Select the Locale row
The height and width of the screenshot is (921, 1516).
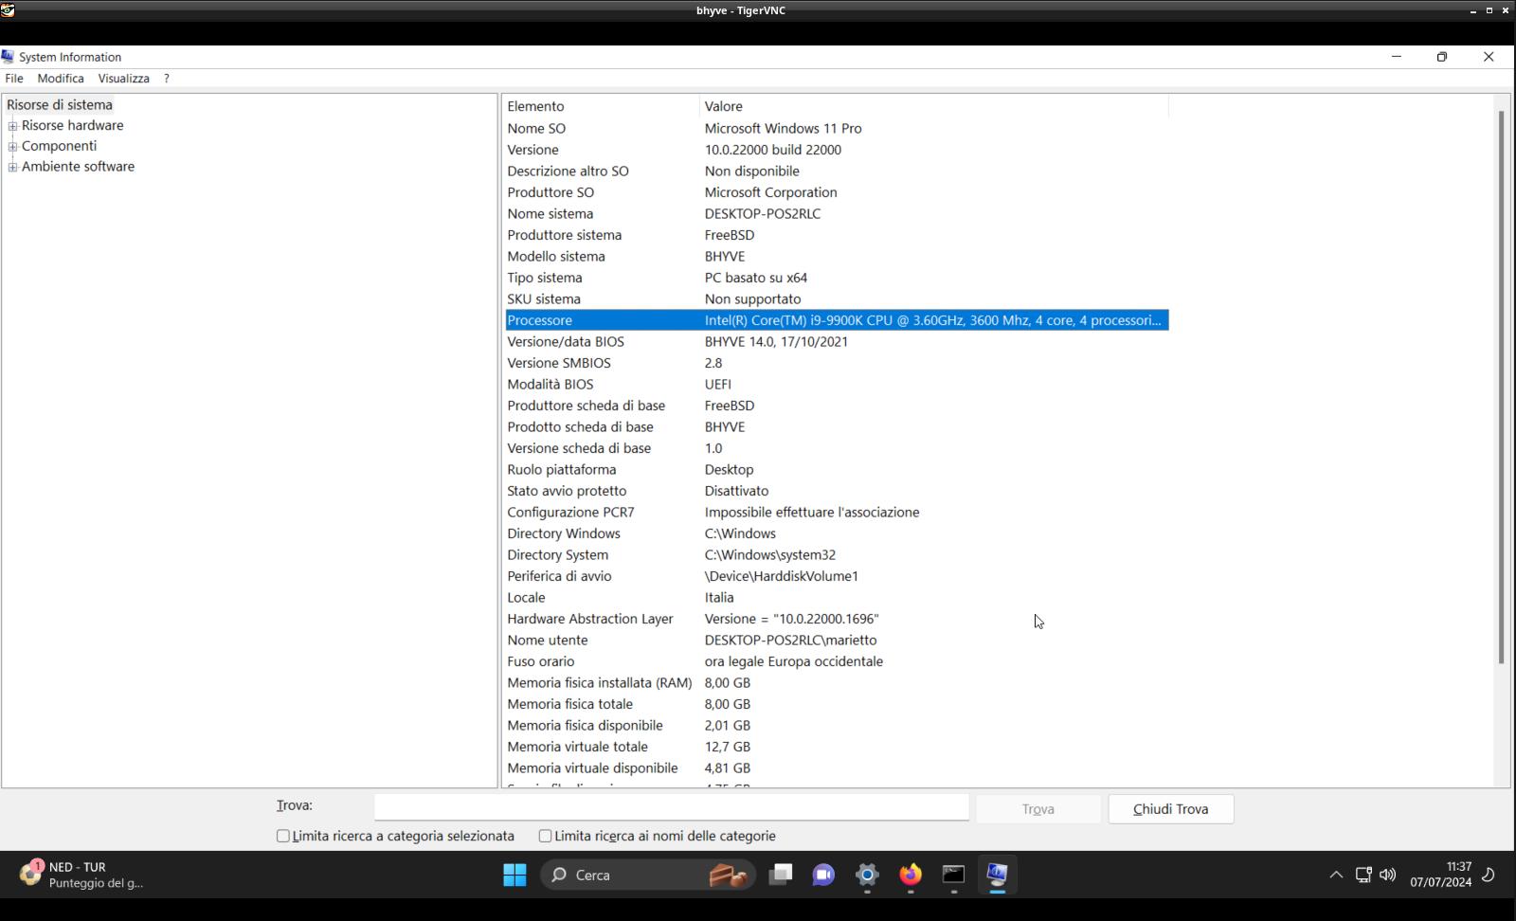point(837,598)
